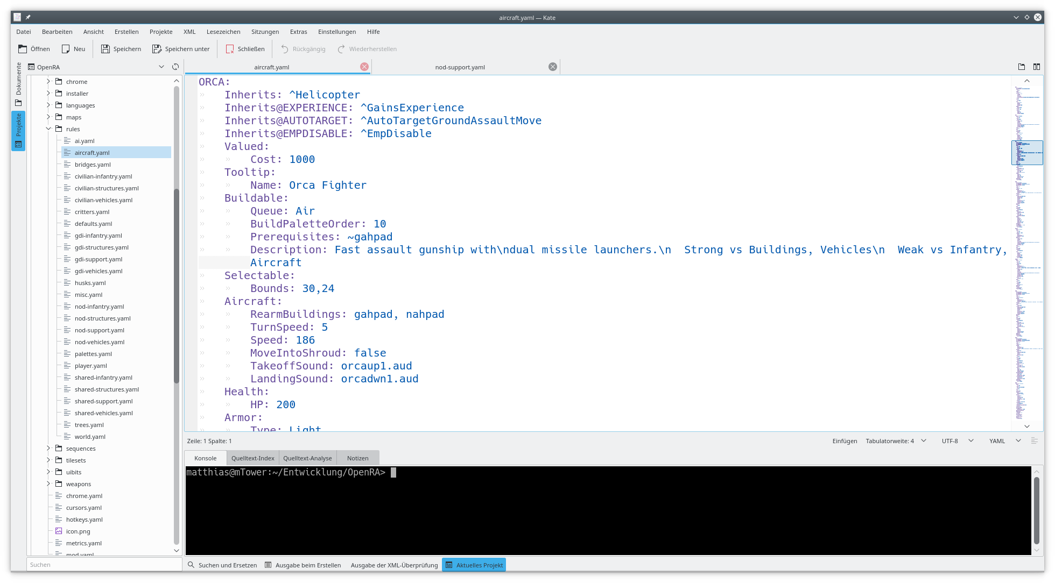
Task: Create a new document with Neu
Action: coord(74,49)
